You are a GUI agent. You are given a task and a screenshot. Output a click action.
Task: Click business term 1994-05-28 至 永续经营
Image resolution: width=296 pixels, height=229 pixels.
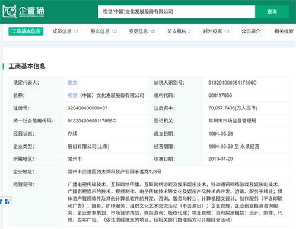coord(234,146)
